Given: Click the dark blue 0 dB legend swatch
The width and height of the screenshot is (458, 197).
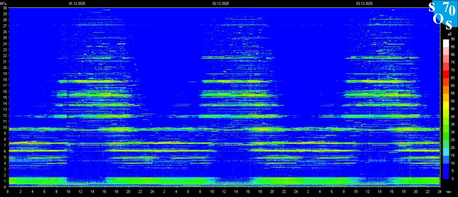Looking at the screenshot, I should 446,175.
